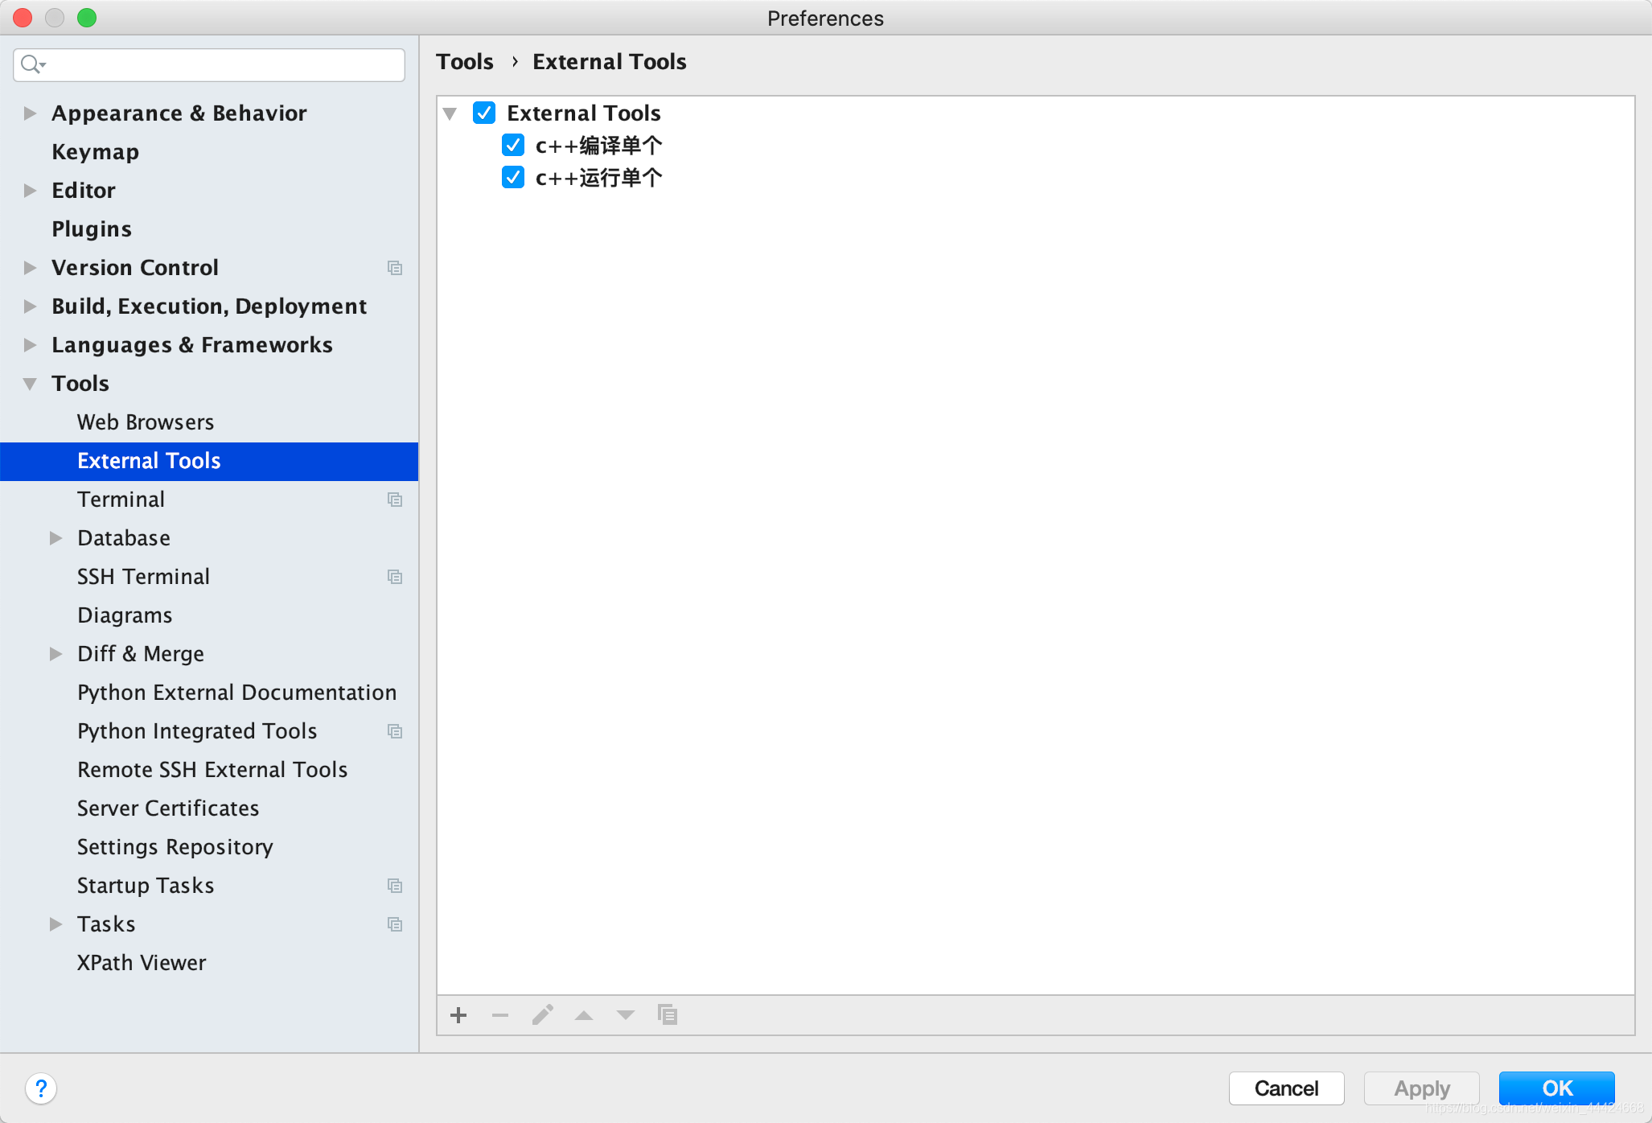Click the Remove (minus) tool button
Screen dimensions: 1652x1123
coord(500,1015)
